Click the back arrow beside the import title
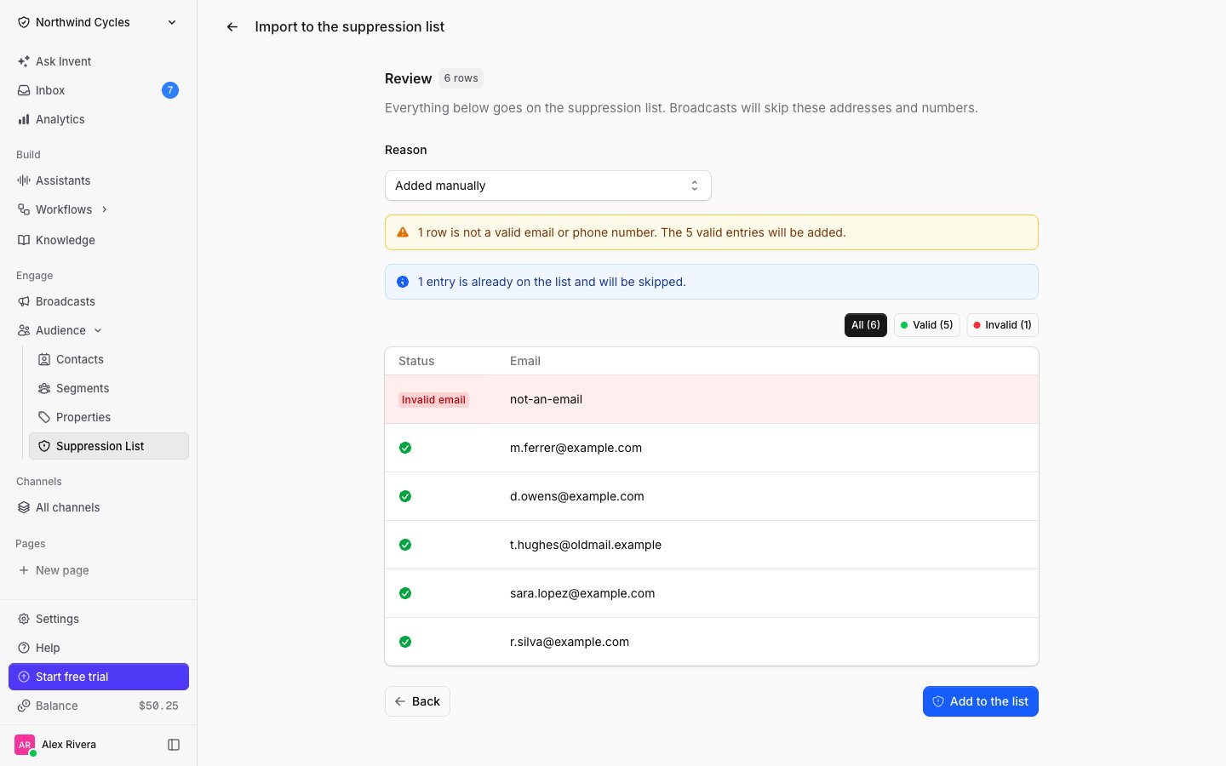1226x766 pixels. coord(232,27)
